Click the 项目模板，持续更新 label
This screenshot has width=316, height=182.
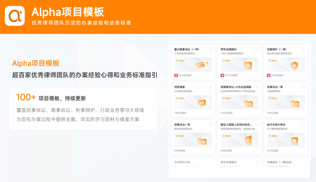click(62, 98)
